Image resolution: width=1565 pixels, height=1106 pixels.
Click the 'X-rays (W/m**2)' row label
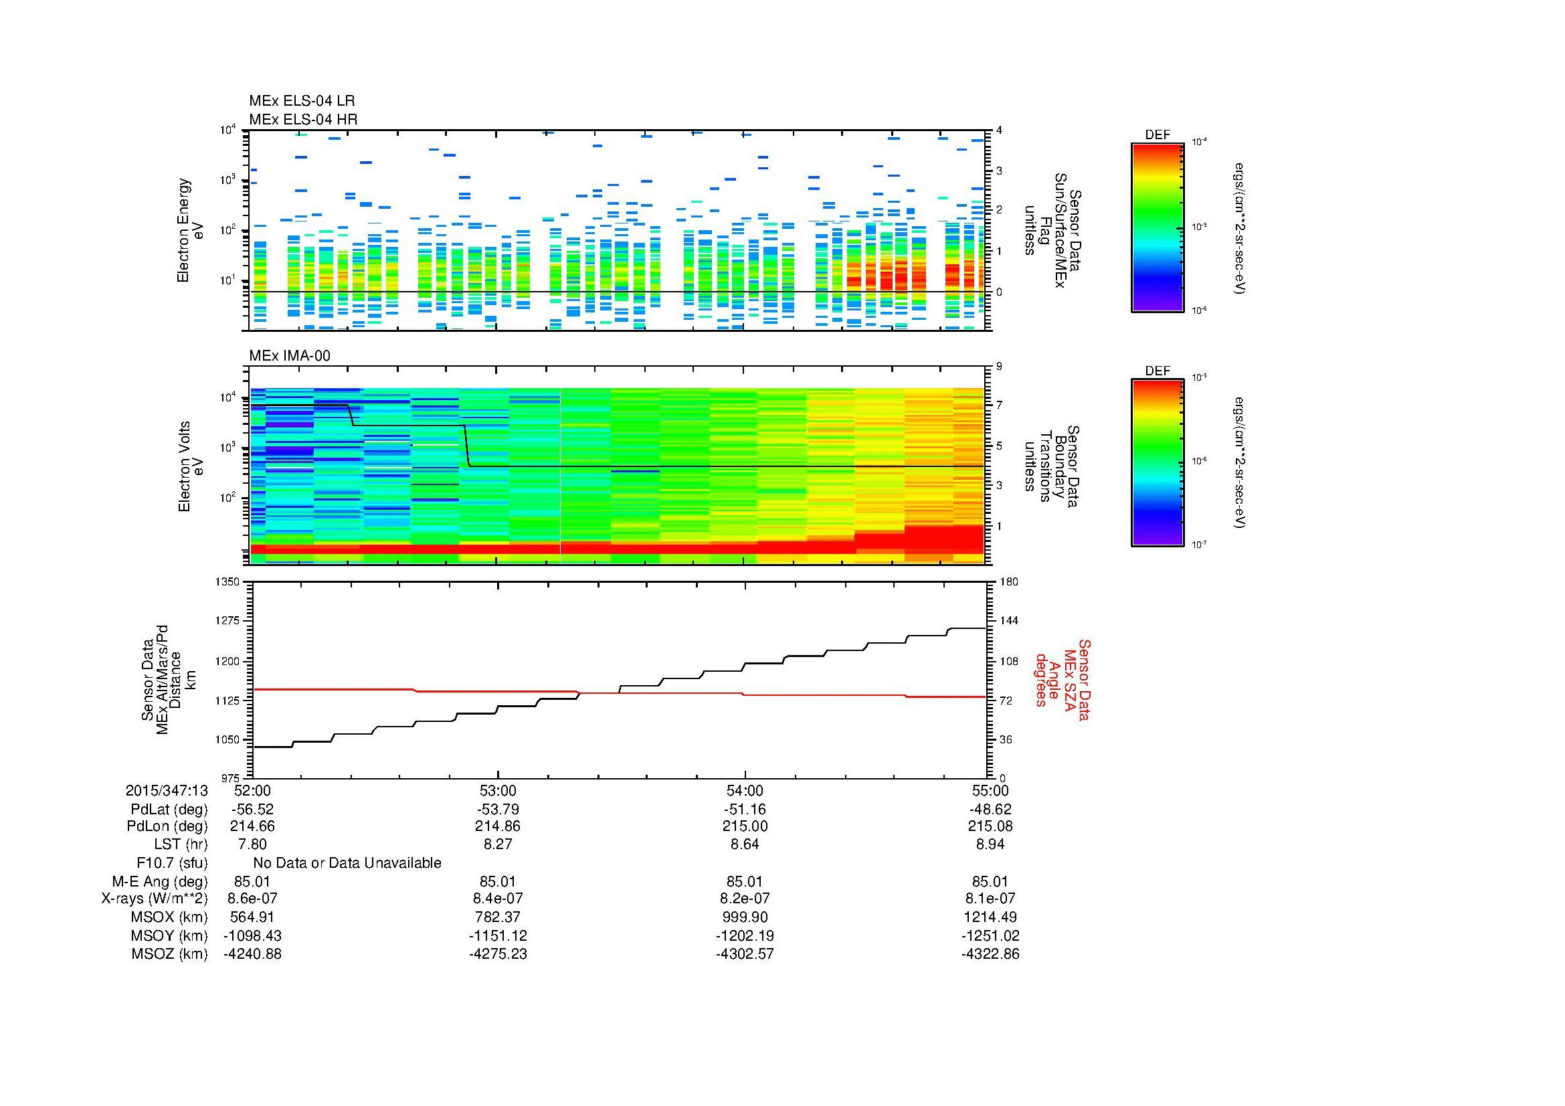155,899
